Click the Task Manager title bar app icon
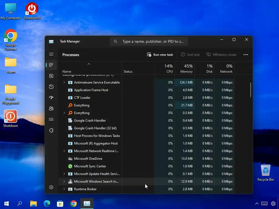 point(51,42)
